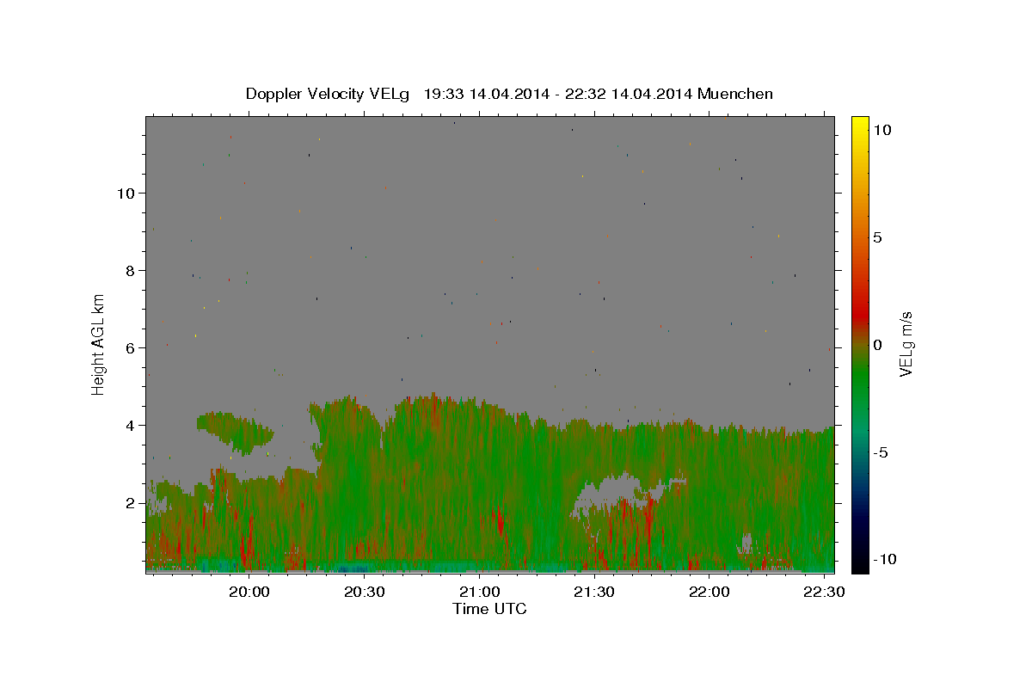Click the plot title 'Doppler Velocity VELg'
Viewport: 1032px width, 688px height.
(329, 94)
